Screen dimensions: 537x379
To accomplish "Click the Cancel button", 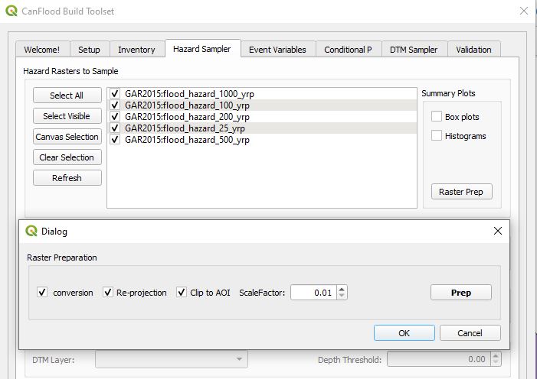I will [470, 333].
